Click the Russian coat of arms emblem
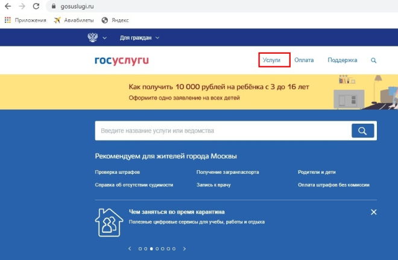The height and width of the screenshot is (260, 398). 93,37
